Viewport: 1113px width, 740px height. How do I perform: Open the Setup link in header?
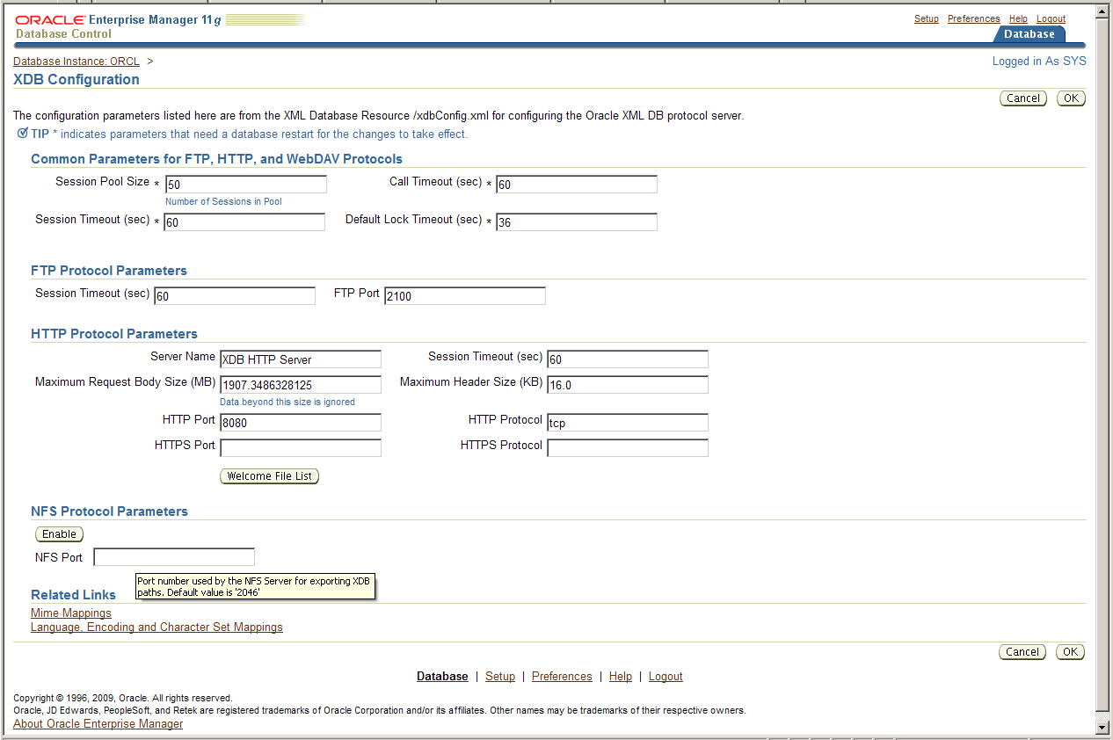[926, 18]
